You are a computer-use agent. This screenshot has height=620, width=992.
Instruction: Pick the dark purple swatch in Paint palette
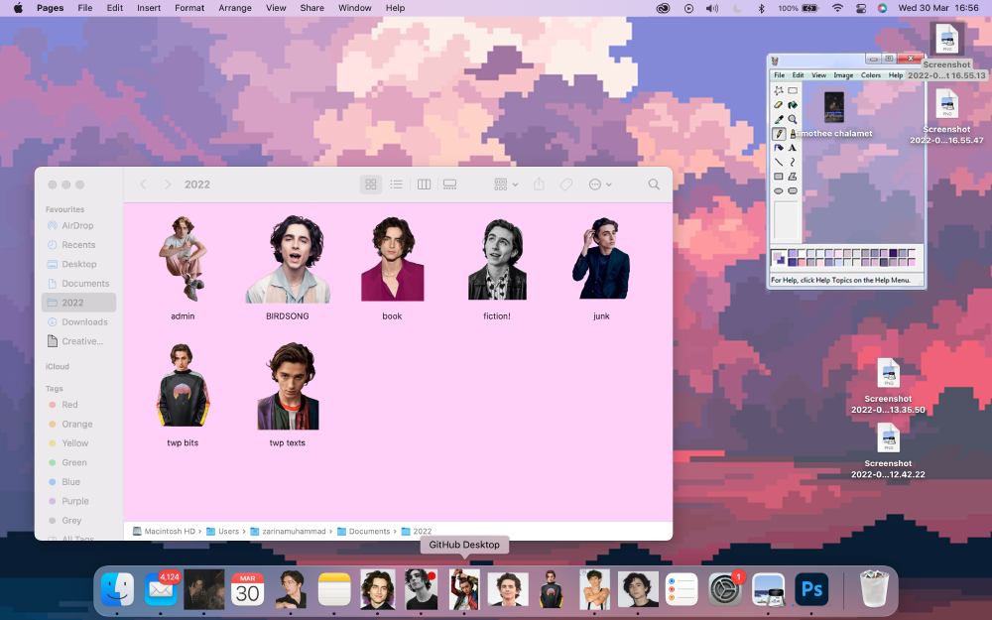click(x=894, y=253)
